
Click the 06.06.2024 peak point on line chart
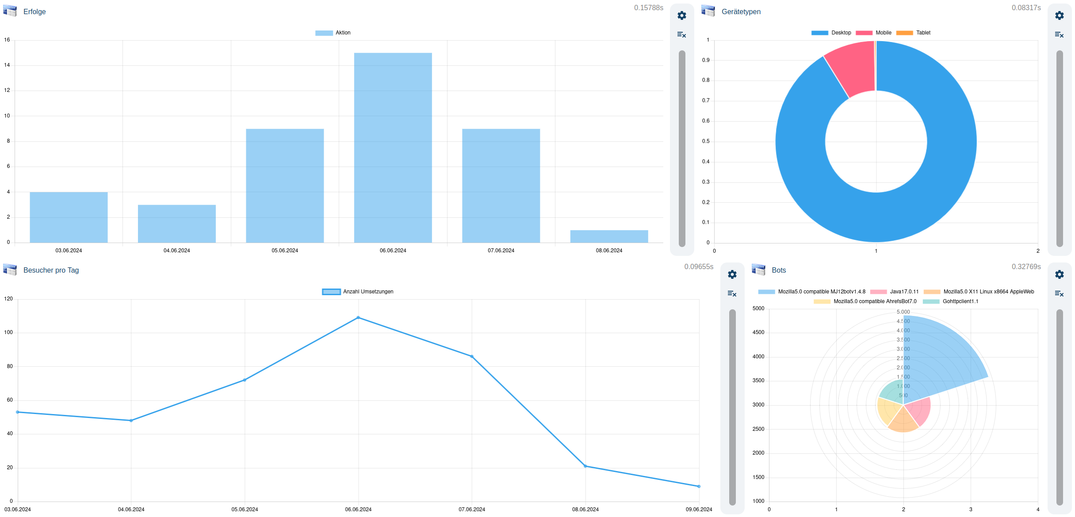(358, 318)
